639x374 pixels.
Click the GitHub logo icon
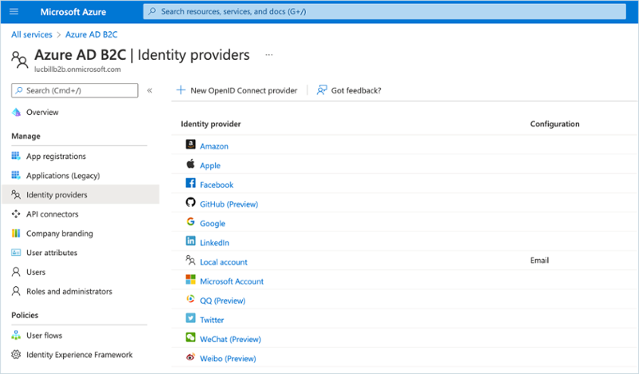point(190,202)
